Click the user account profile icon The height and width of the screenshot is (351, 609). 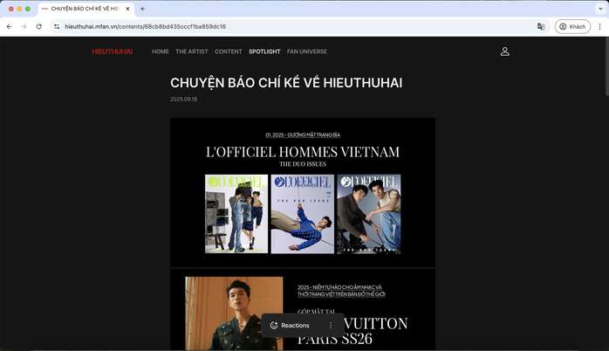504,52
